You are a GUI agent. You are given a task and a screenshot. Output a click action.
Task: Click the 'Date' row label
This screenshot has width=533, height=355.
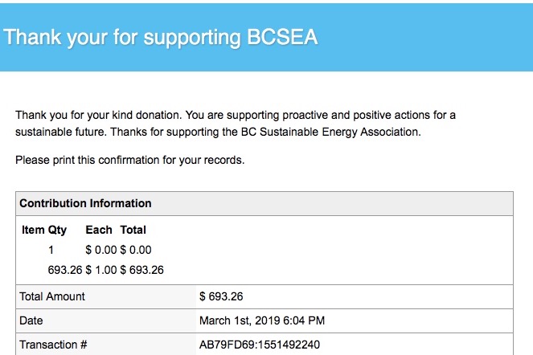pyautogui.click(x=31, y=320)
